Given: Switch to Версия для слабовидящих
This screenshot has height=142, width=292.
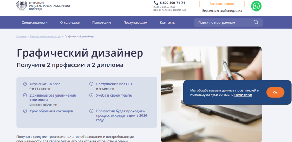Looking at the screenshot, I should 222,11.
